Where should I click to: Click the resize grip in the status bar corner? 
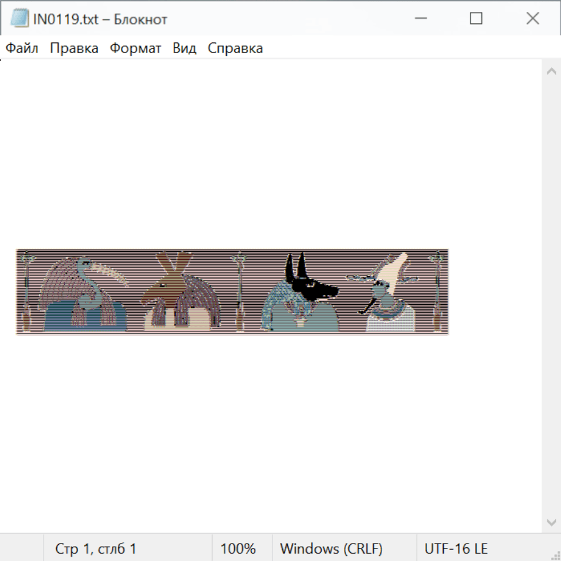pyautogui.click(x=555, y=555)
